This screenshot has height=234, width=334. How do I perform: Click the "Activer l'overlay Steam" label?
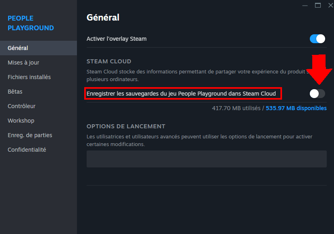pos(116,39)
